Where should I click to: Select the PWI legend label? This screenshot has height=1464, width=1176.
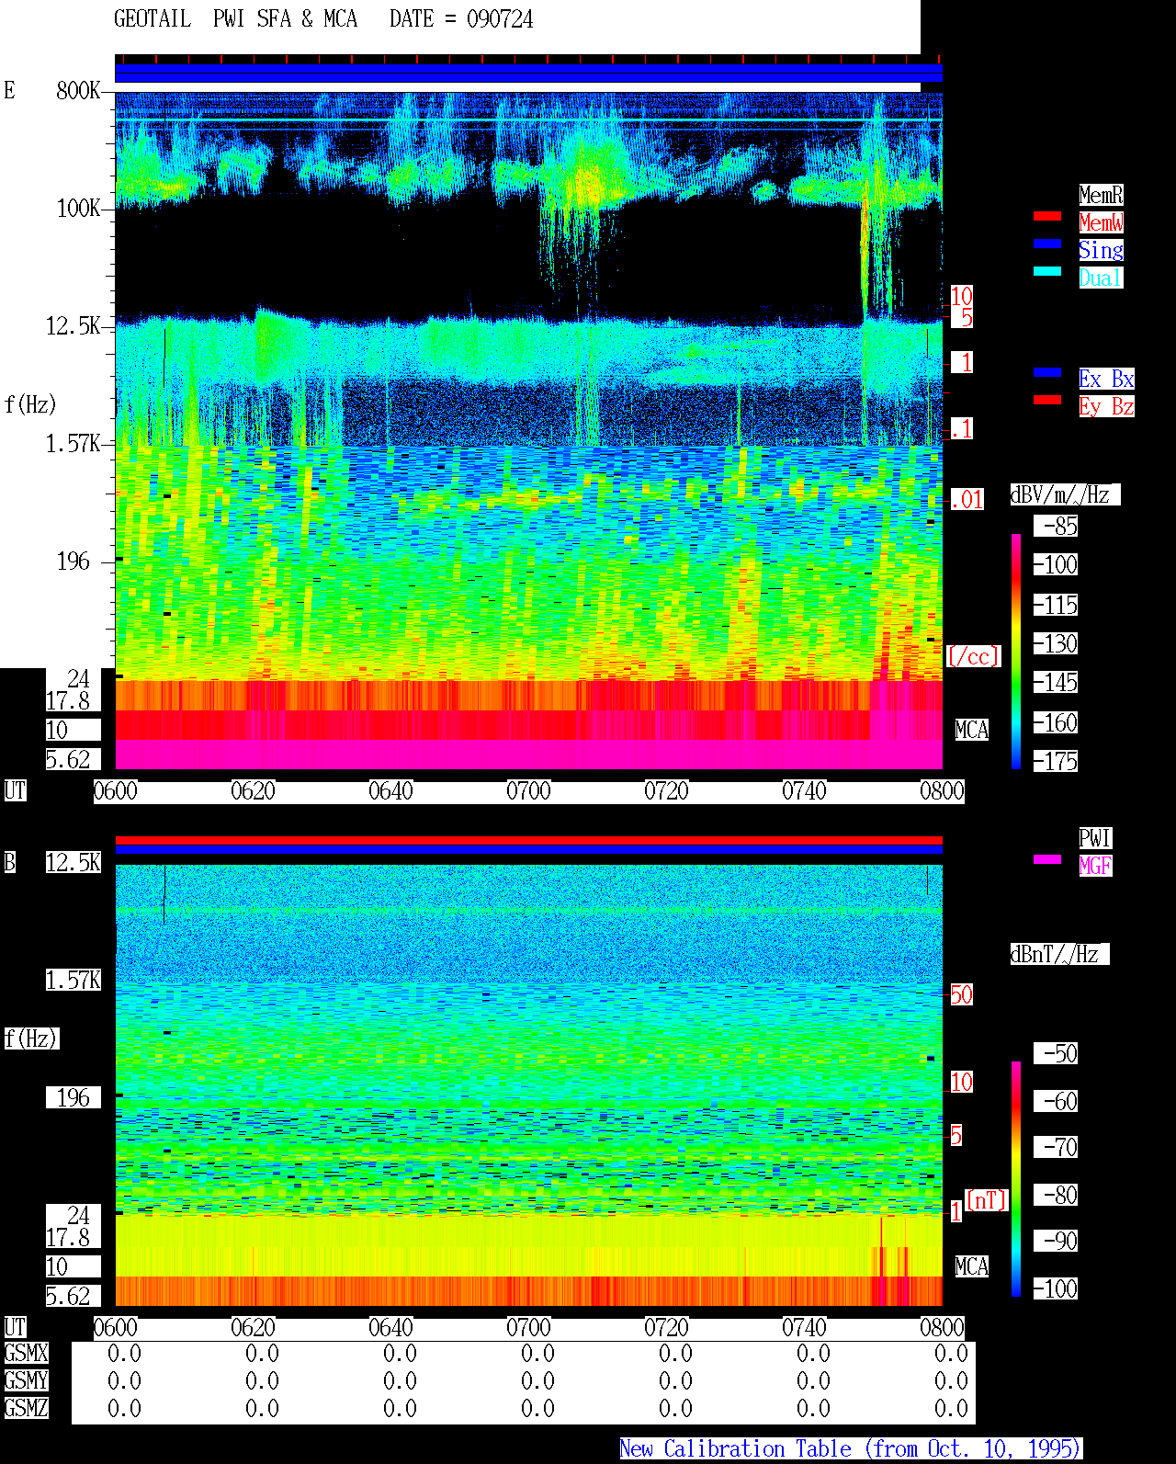coord(1095,838)
